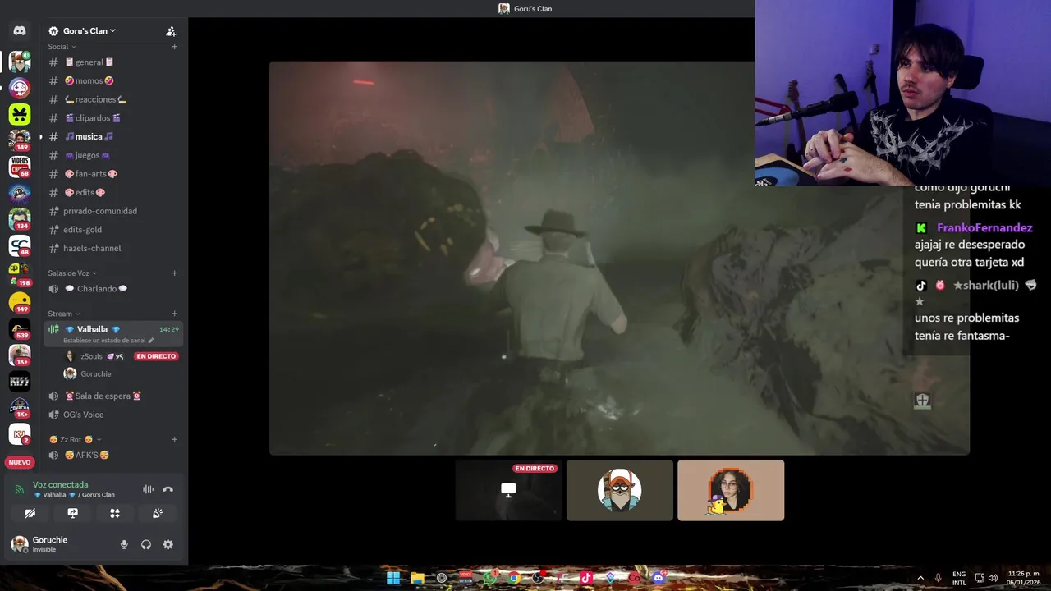Collapse the Zz Rot category
This screenshot has width=1051, height=591.
click(x=75, y=439)
